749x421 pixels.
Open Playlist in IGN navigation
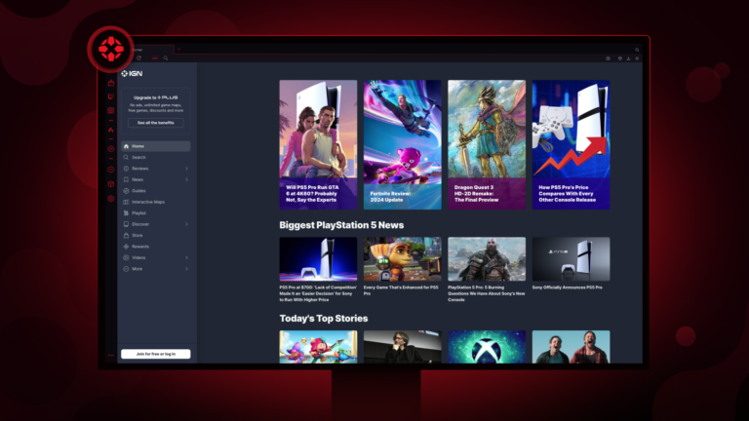coord(156,212)
